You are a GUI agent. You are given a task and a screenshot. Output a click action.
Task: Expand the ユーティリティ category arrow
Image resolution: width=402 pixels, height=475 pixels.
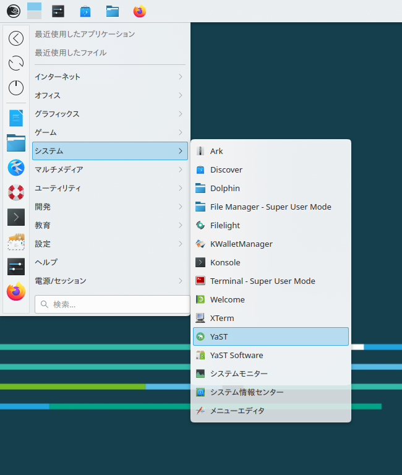(181, 188)
